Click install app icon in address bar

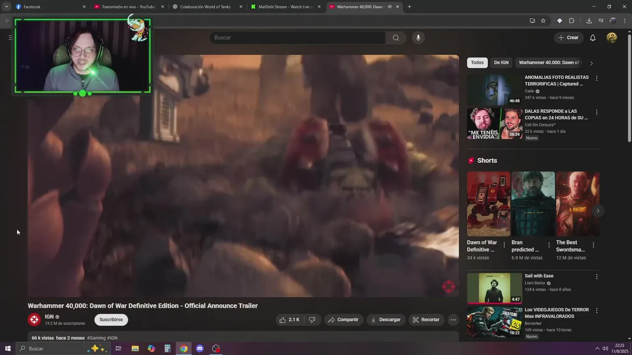click(x=532, y=21)
